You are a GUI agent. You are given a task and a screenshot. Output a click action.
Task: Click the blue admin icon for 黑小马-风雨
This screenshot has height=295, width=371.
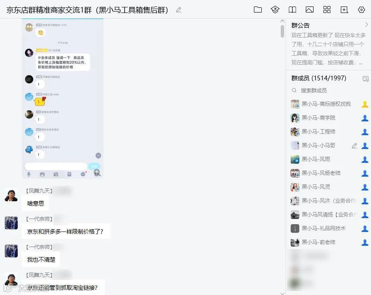click(x=365, y=159)
